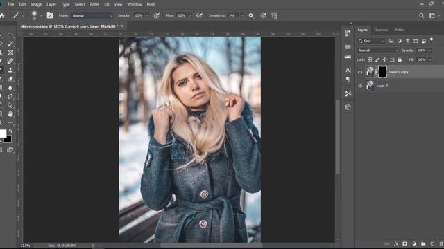
Task: Toggle lock transparent pixels
Action: (370, 59)
